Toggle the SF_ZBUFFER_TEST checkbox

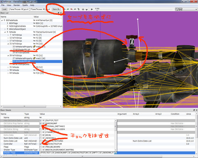tap(40, 121)
